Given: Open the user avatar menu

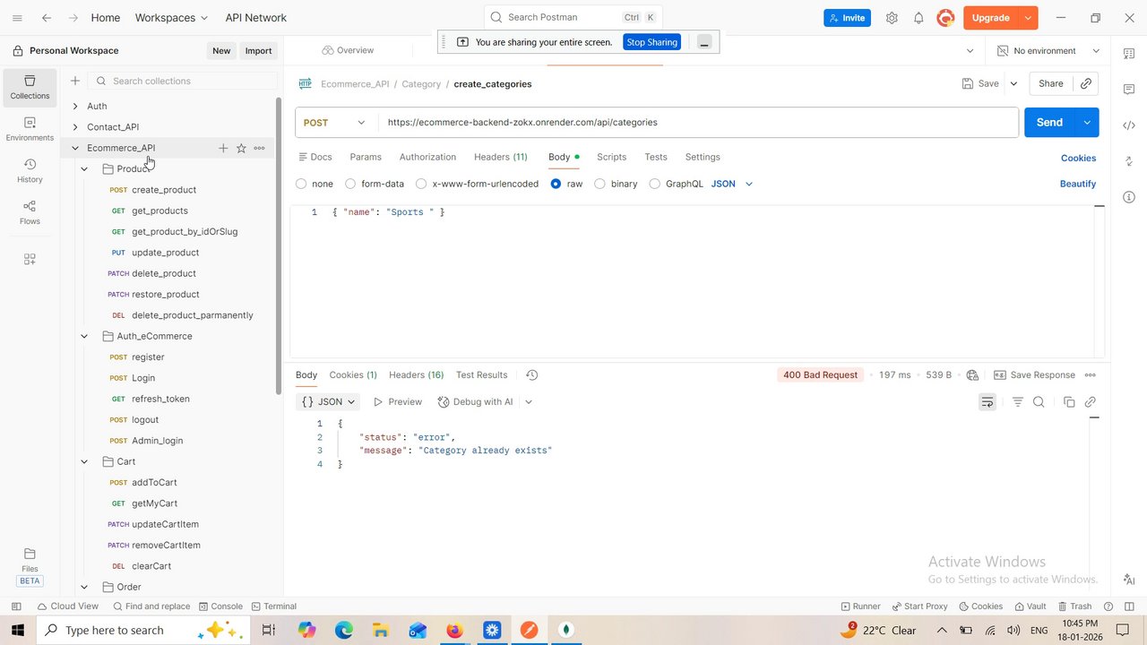Looking at the screenshot, I should 945,18.
